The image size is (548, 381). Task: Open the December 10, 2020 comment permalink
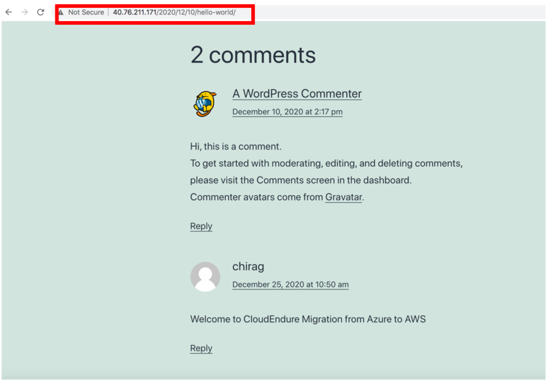pos(287,112)
